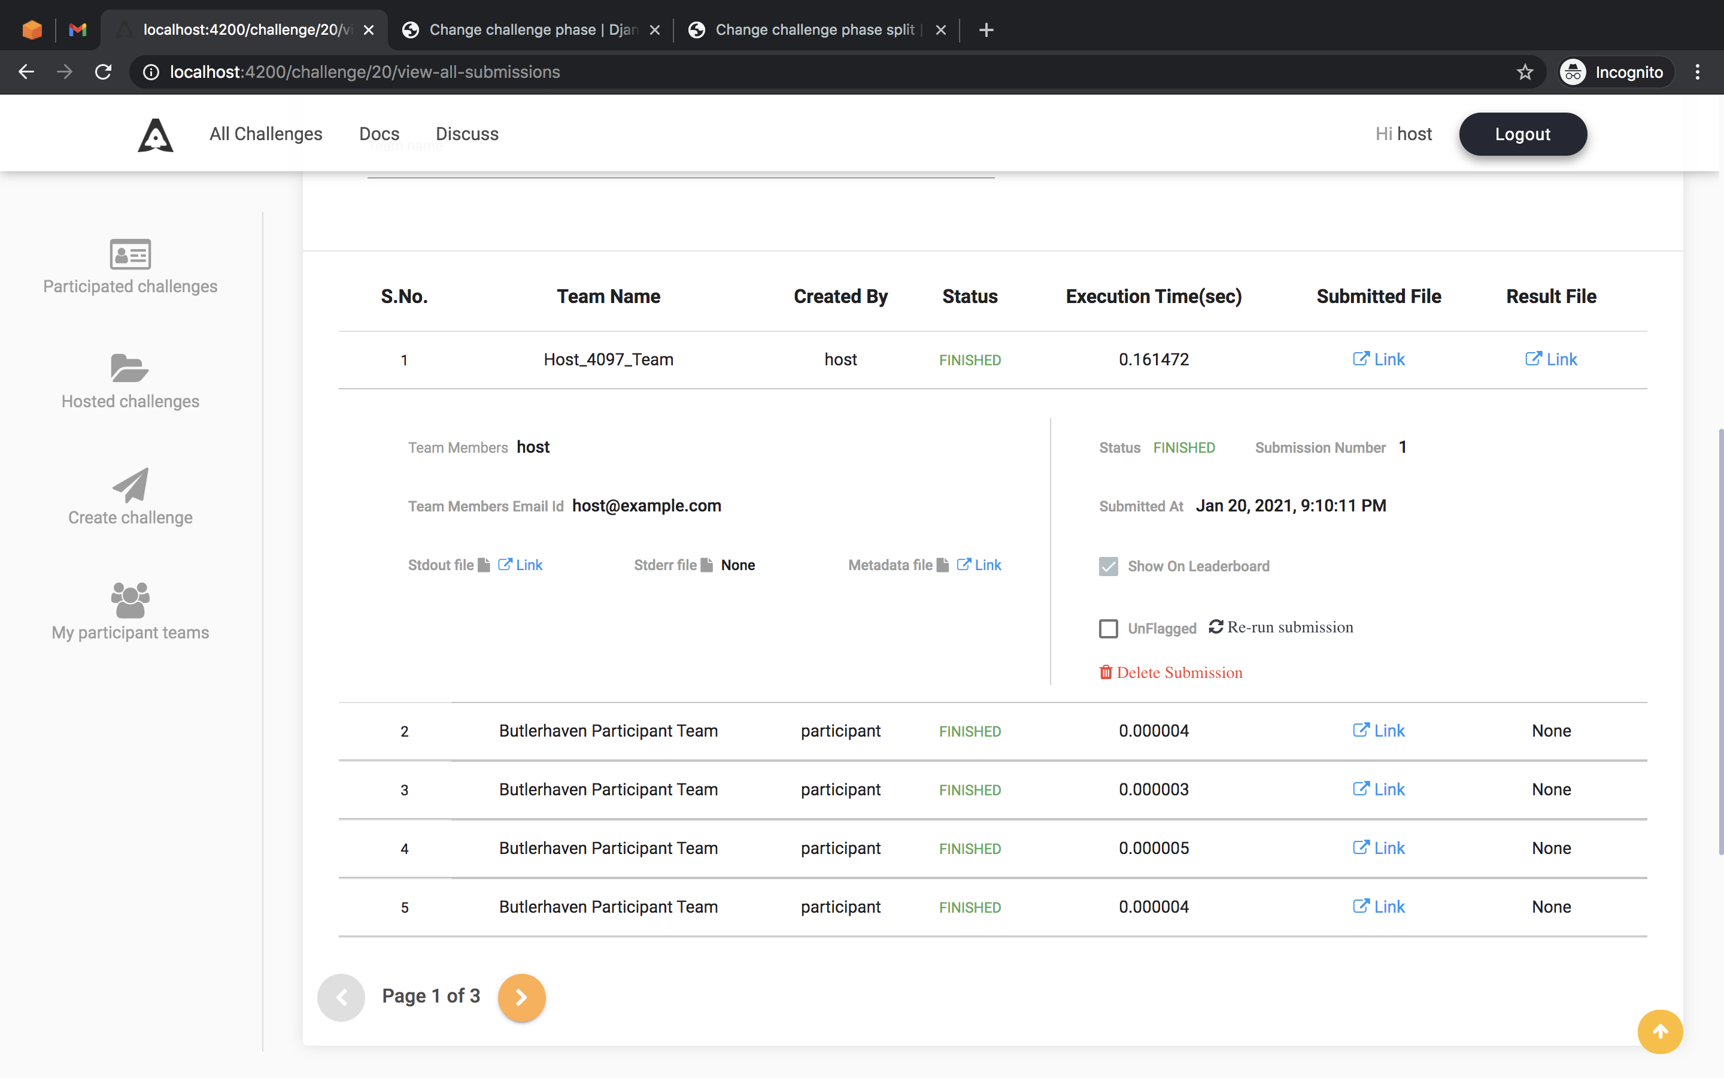Viewport: 1724px width, 1078px height.
Task: Click the Result File column header
Action: coord(1551,296)
